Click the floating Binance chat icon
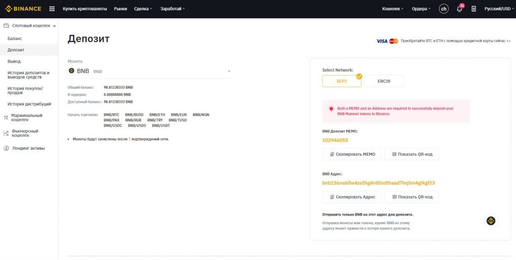516x260 pixels. coord(491,221)
